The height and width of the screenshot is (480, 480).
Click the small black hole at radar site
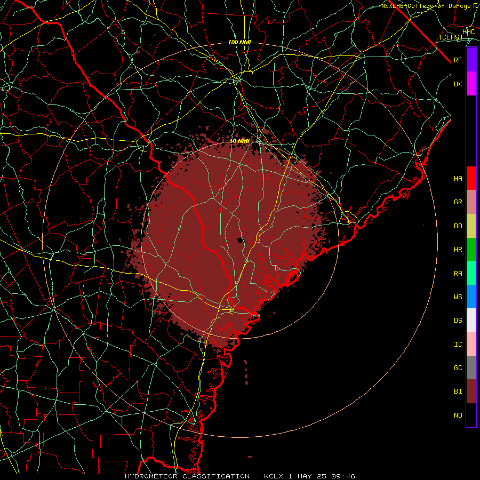click(x=241, y=240)
